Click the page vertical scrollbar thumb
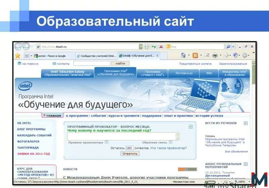This screenshot has width=269, height=188. 254,74
